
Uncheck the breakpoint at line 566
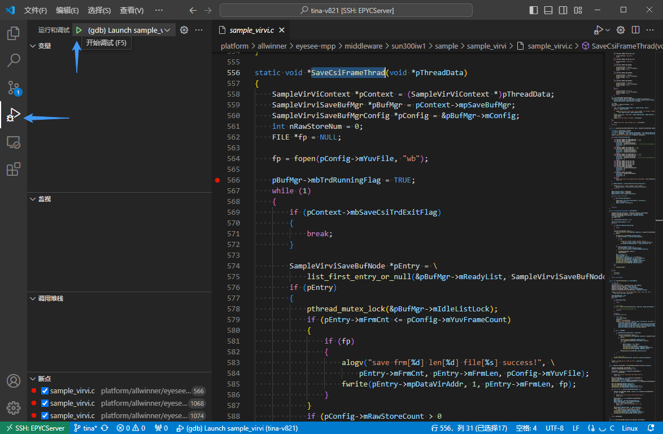click(x=45, y=390)
